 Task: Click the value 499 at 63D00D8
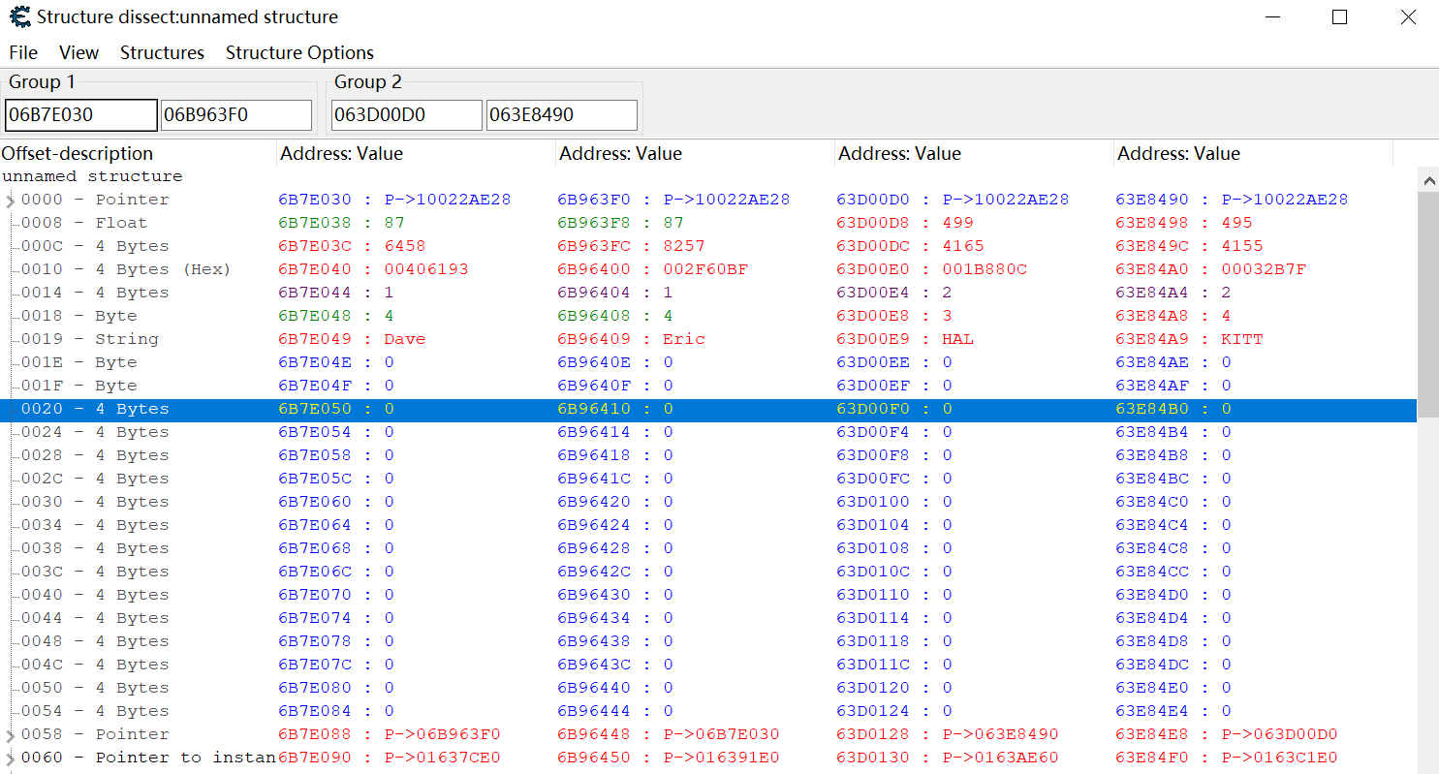pos(958,223)
